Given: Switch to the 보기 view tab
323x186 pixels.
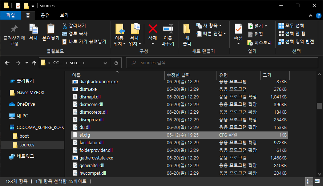Looking at the screenshot, I should click(64, 16).
